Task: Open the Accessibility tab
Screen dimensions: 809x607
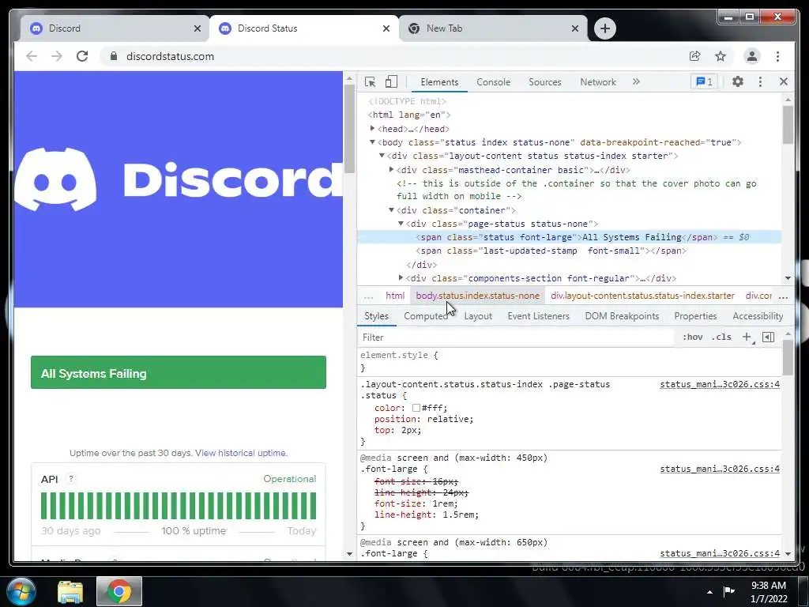Action: point(758,316)
